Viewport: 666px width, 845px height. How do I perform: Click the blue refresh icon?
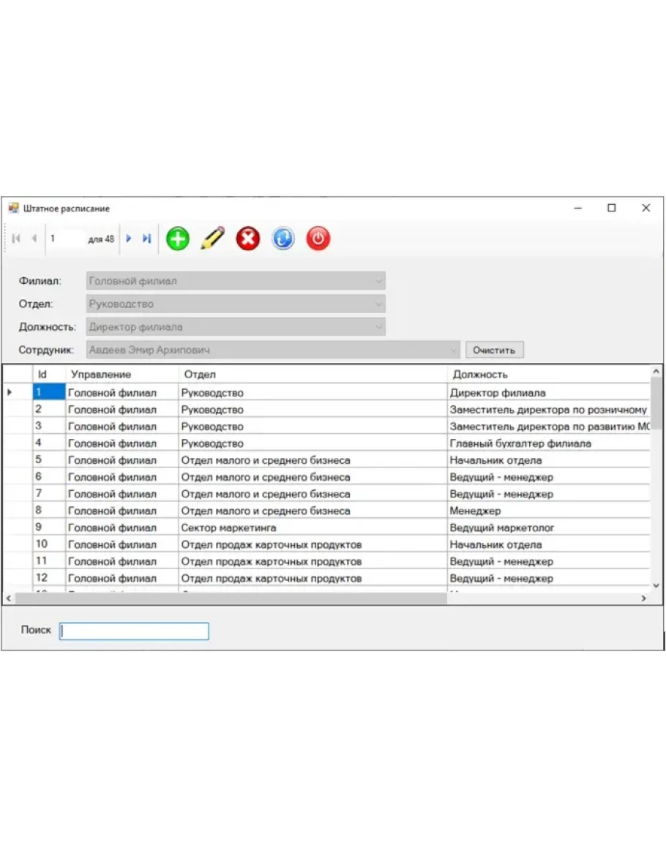(x=283, y=239)
